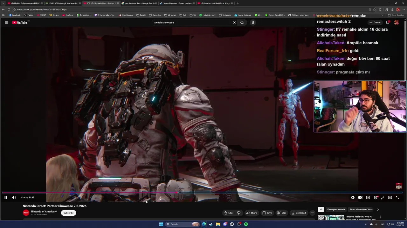The height and width of the screenshot is (228, 407).
Task: Select the 'From Nintendo of America' chip
Action: [x=361, y=209]
